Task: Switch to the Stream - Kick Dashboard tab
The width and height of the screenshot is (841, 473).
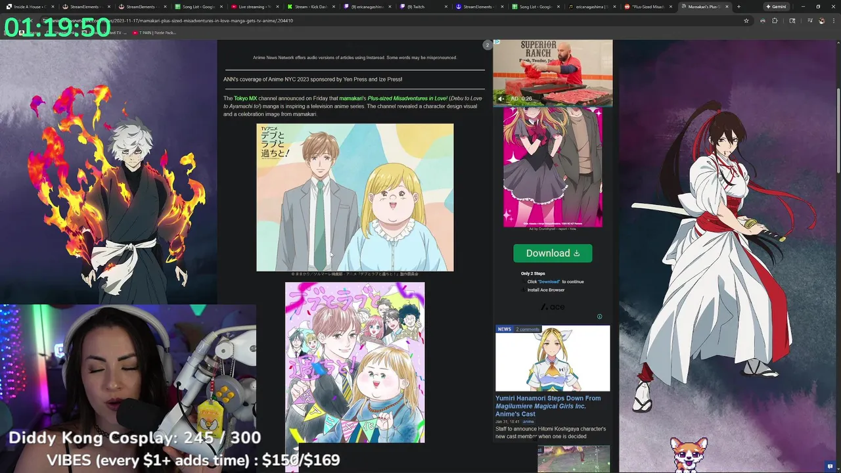Action: 311,7
